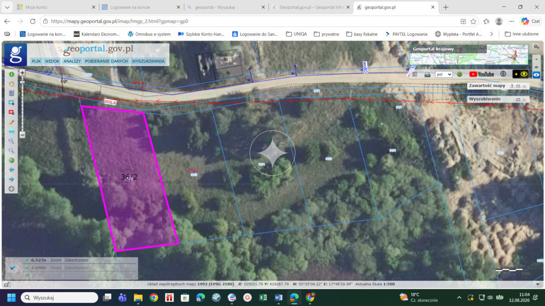This screenshot has height=306, width=545.
Task: Click the Geoportal krajowy overview map
Action: click(x=469, y=55)
